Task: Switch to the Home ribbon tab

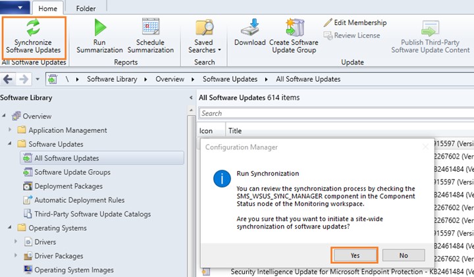Action: point(48,9)
